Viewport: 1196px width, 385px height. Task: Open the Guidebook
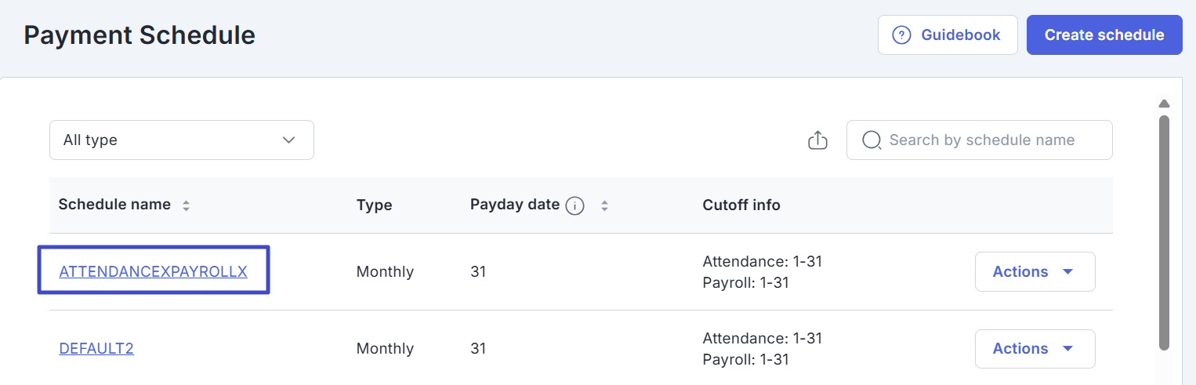(948, 35)
